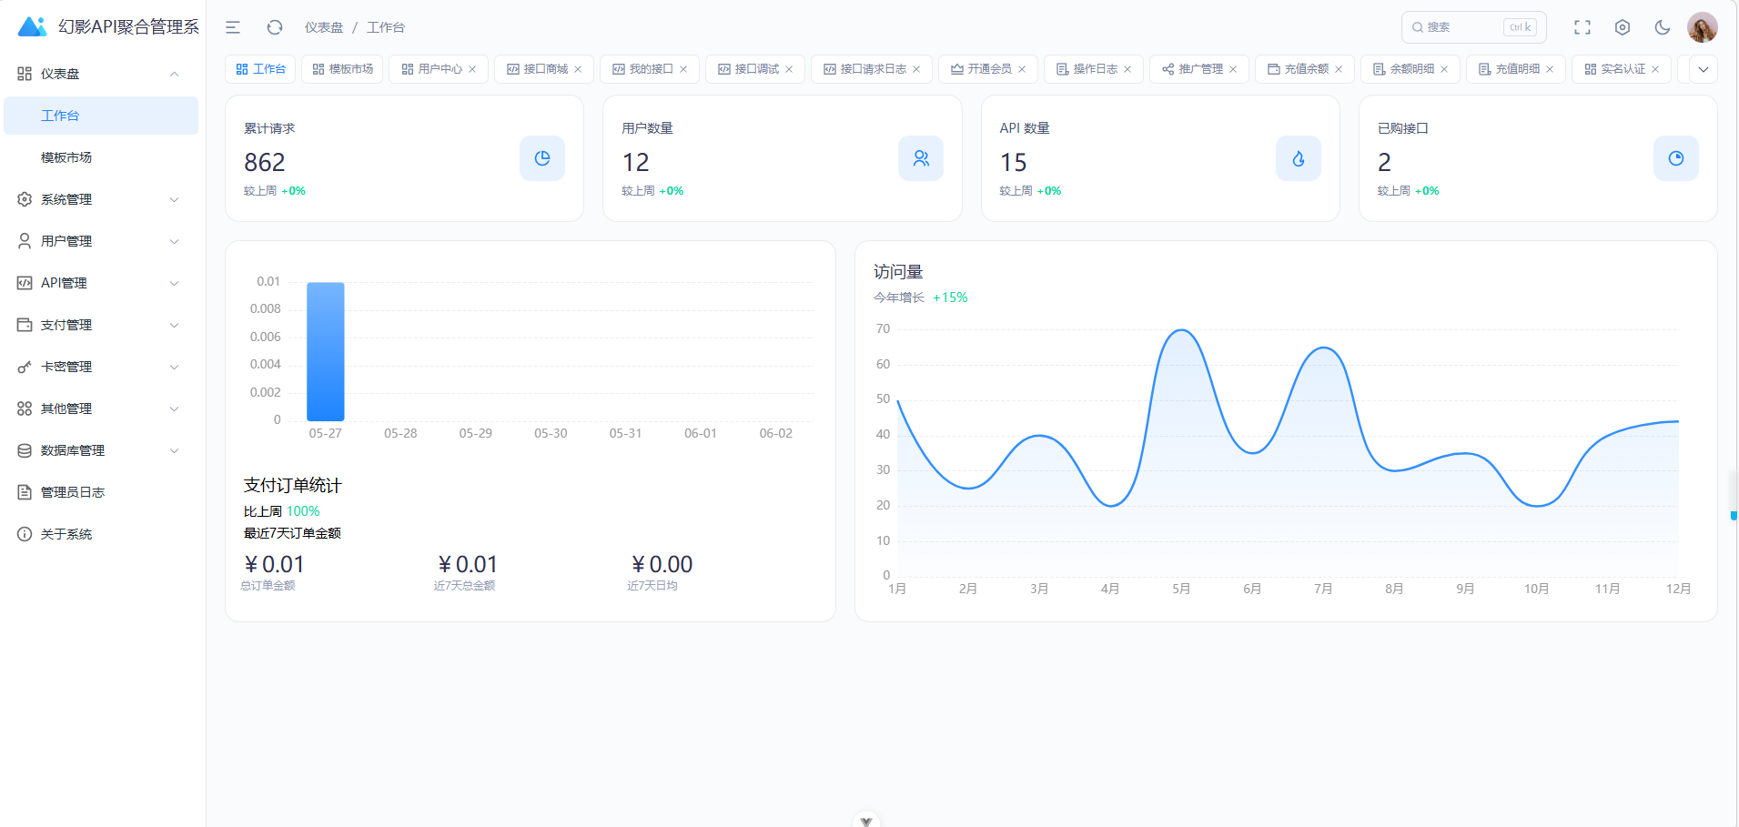Expand the 卡密管理 sidebar menu
Screen dimensions: 1739x827
pos(101,367)
